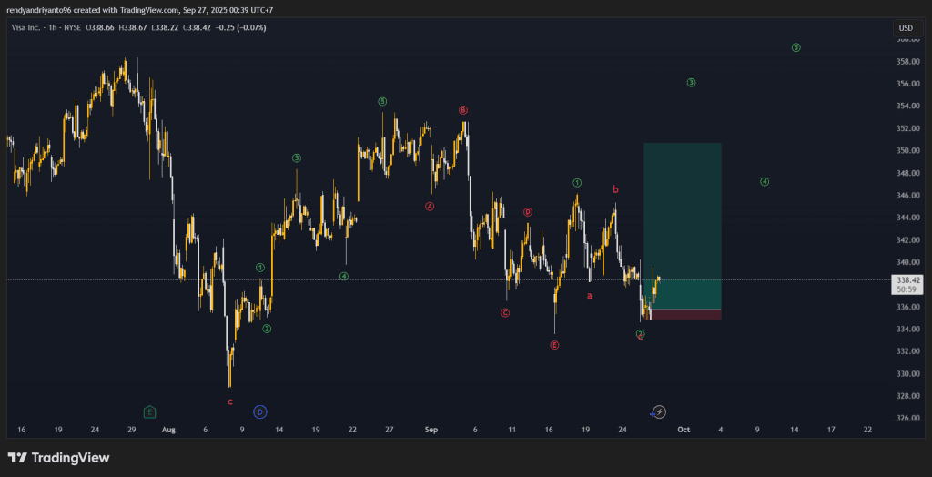Select the red circled A wave label
932x477 pixels.
[430, 207]
